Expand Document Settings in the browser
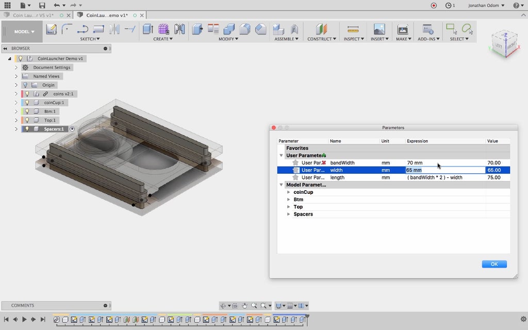The width and height of the screenshot is (528, 330). coord(16,68)
